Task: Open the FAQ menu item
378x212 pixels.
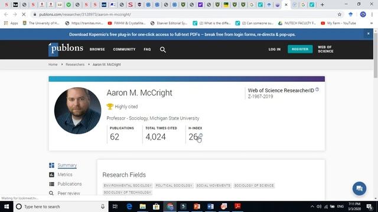Action: (x=147, y=49)
